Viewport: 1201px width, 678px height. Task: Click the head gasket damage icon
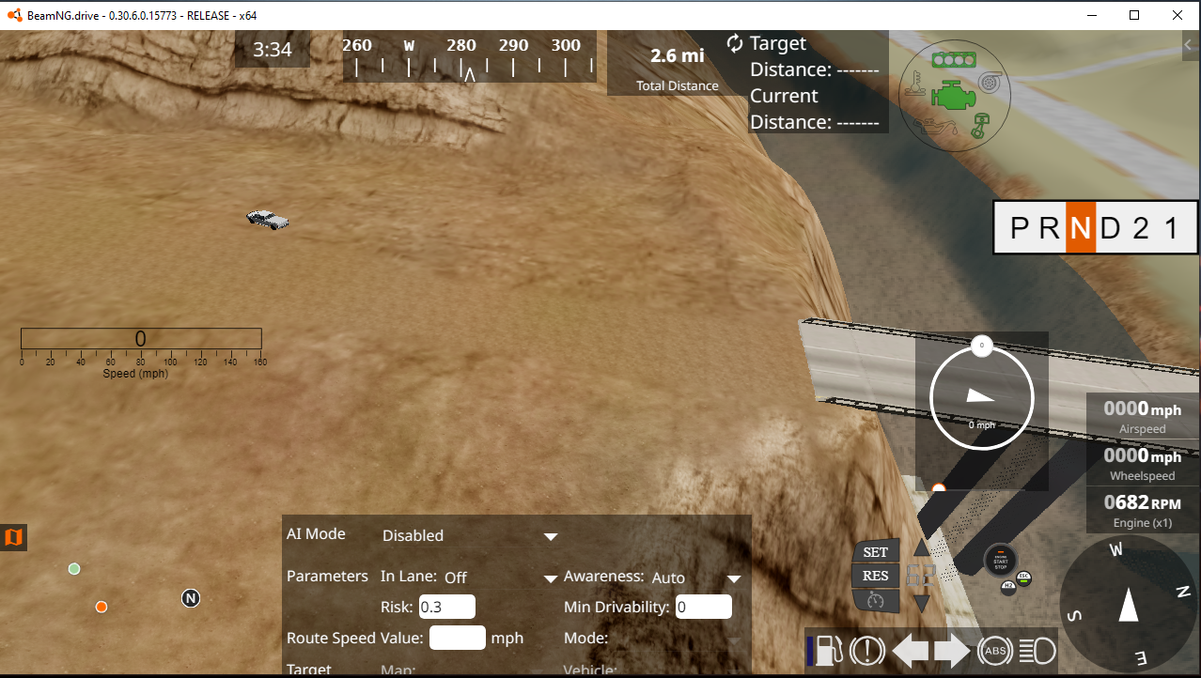click(953, 60)
